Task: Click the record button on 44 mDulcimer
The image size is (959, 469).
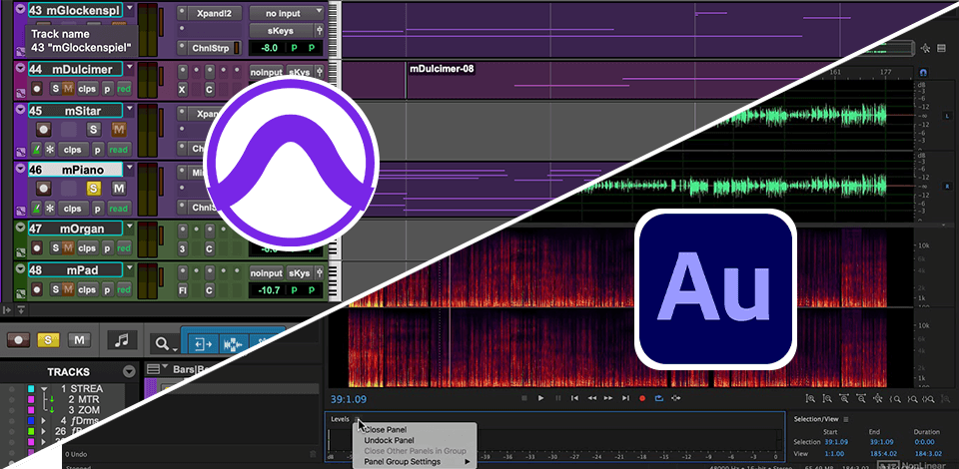Action: (x=37, y=89)
